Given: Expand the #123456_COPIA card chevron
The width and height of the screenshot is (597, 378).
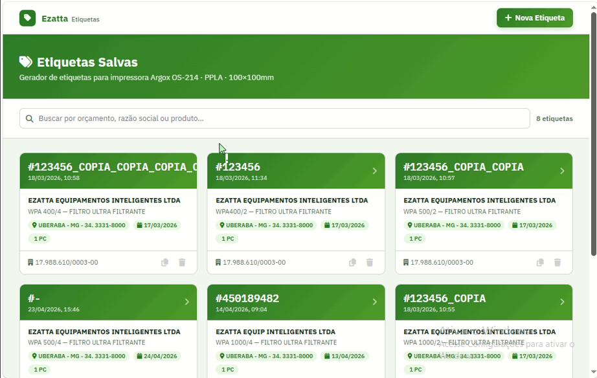Looking at the screenshot, I should pos(562,302).
